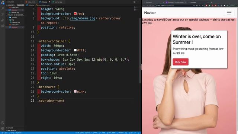Open the notifications bell in status bar
Screen dimensions: 238x134
138,133
